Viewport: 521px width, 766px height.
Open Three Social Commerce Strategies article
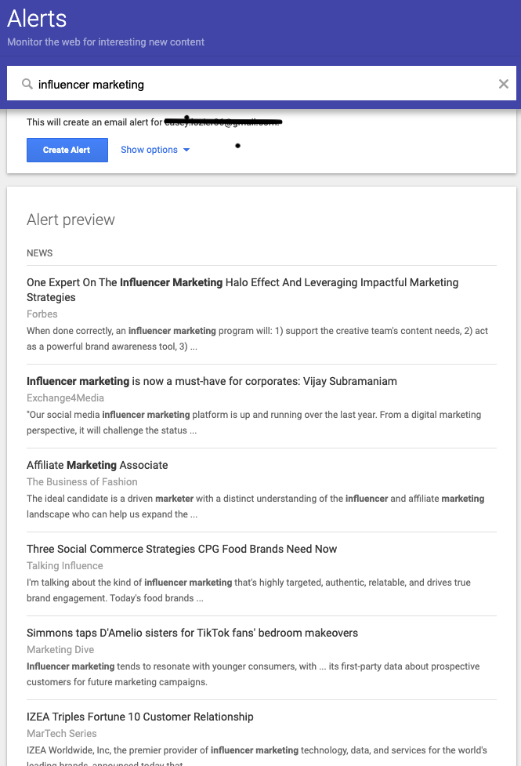[182, 549]
